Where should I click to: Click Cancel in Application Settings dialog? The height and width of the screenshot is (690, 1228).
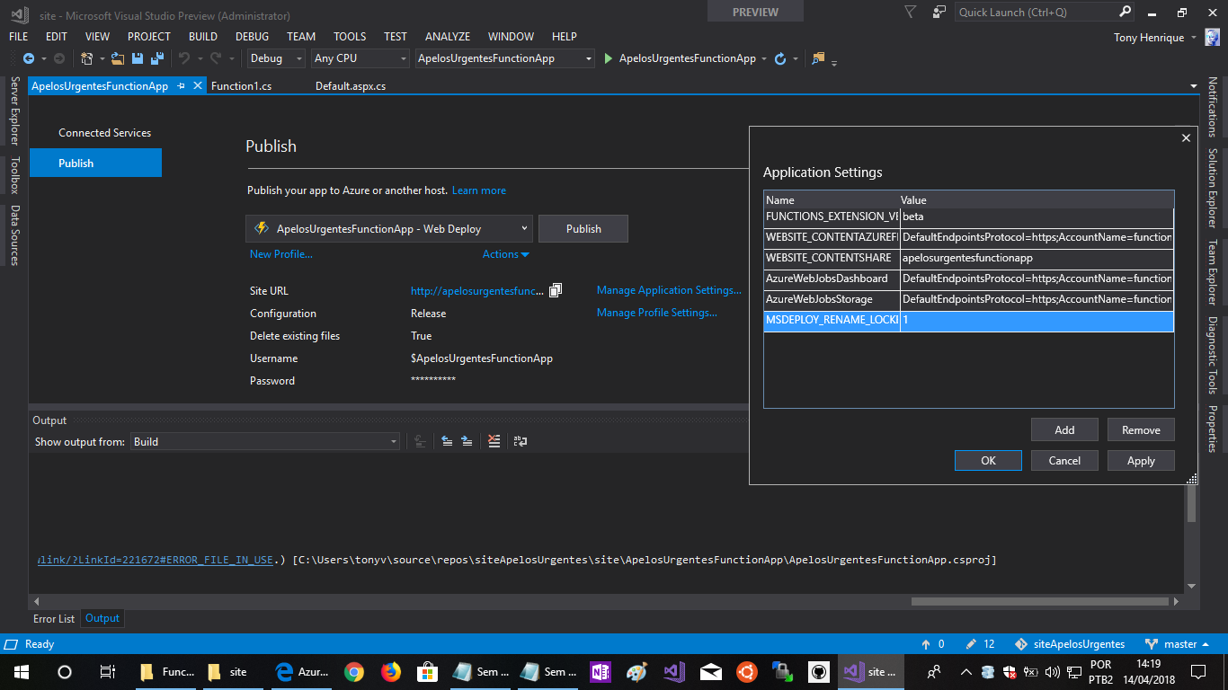pos(1064,460)
